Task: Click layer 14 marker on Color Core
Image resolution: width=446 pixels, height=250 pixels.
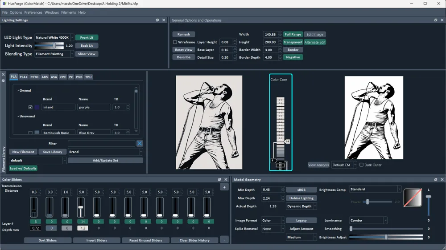Action: point(287,141)
